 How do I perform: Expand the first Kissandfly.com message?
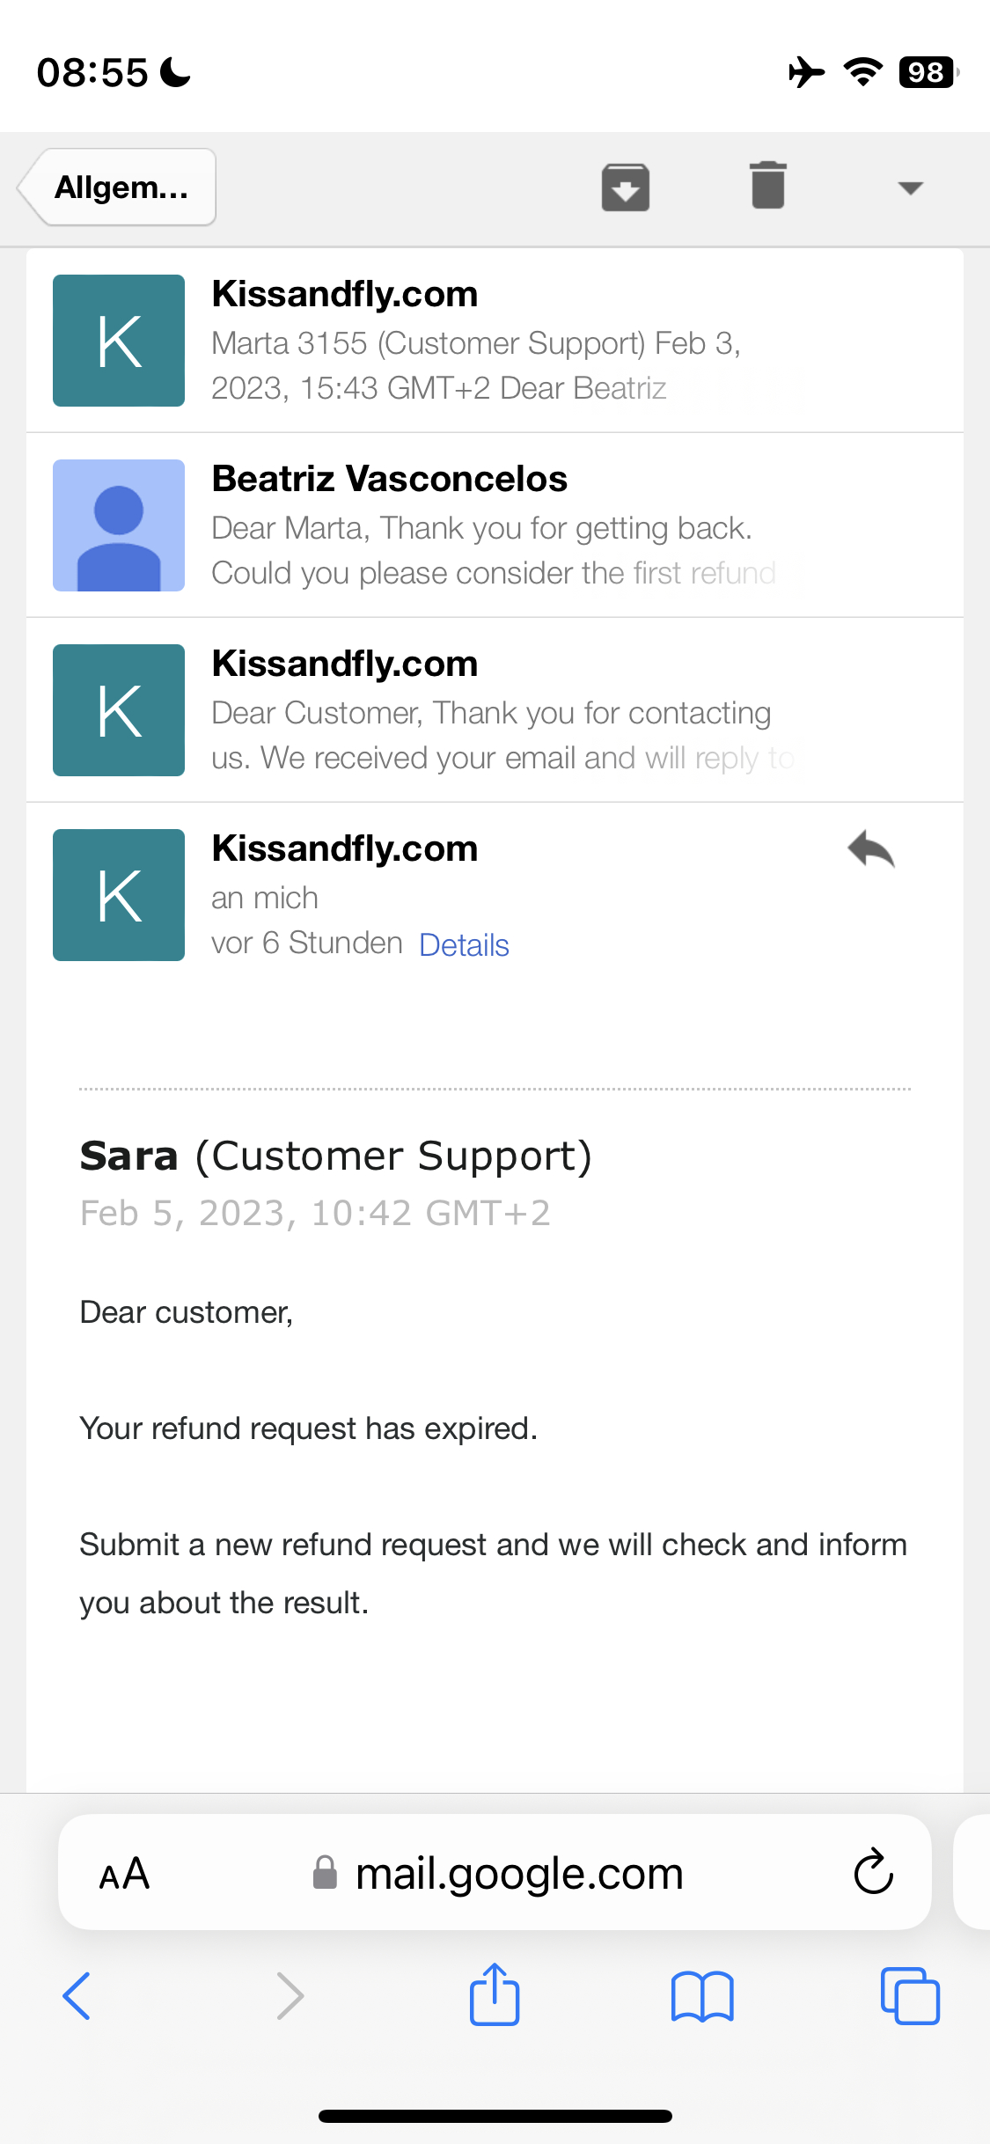pyautogui.click(x=495, y=341)
